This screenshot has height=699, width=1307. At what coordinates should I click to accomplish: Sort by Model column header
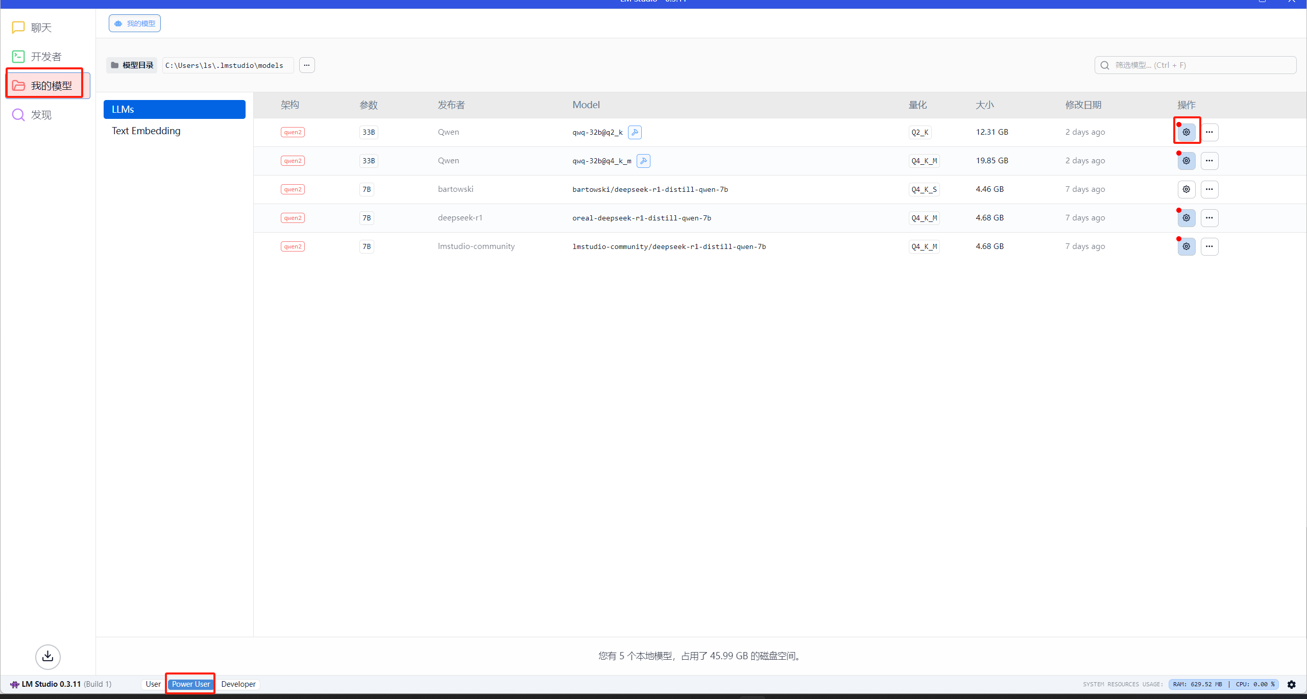(586, 105)
